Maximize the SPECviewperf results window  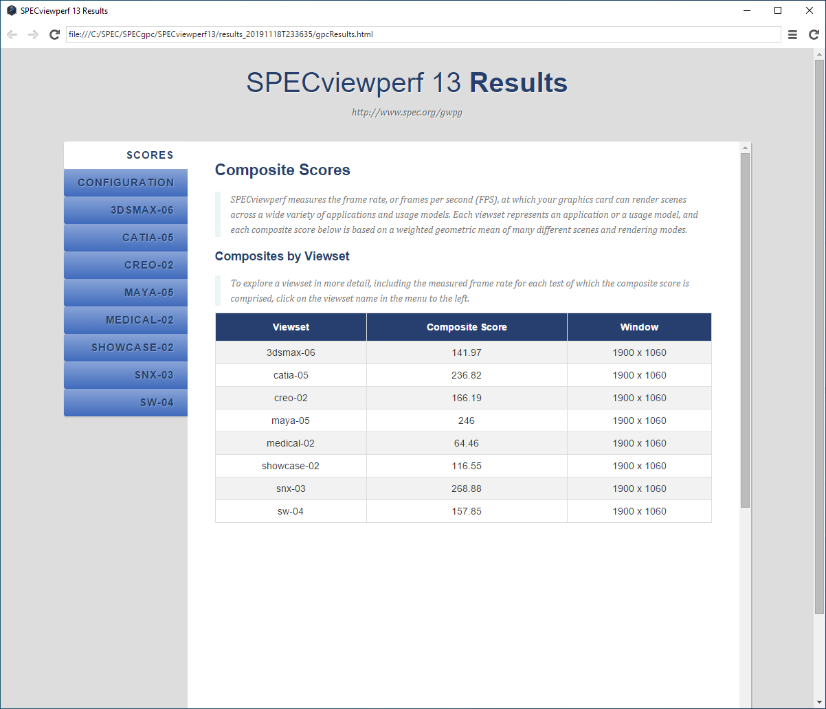pyautogui.click(x=778, y=10)
